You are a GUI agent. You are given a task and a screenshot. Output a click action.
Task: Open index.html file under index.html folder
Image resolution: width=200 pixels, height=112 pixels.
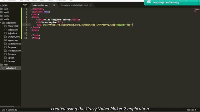click(13, 30)
